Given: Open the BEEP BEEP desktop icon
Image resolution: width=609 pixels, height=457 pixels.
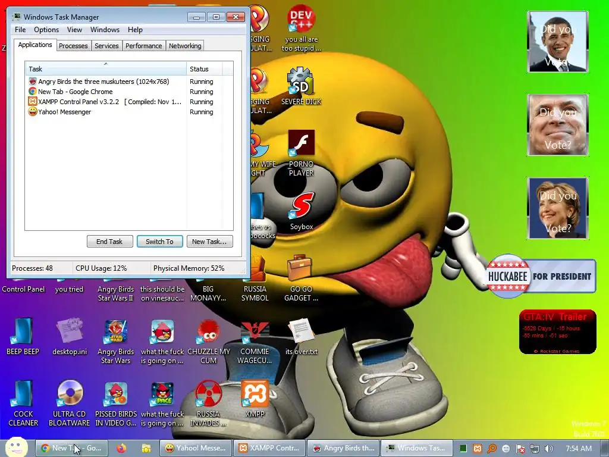Looking at the screenshot, I should [x=22, y=331].
